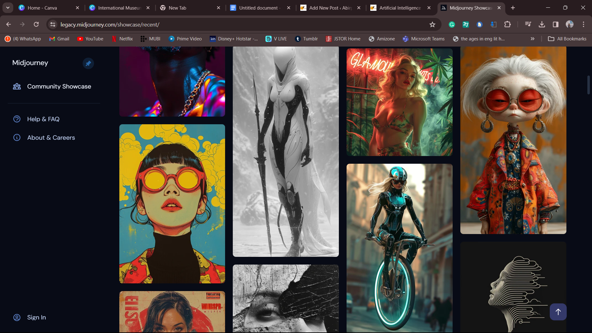Open the yellow goggles girl illustration
The image size is (592, 333).
[172, 204]
